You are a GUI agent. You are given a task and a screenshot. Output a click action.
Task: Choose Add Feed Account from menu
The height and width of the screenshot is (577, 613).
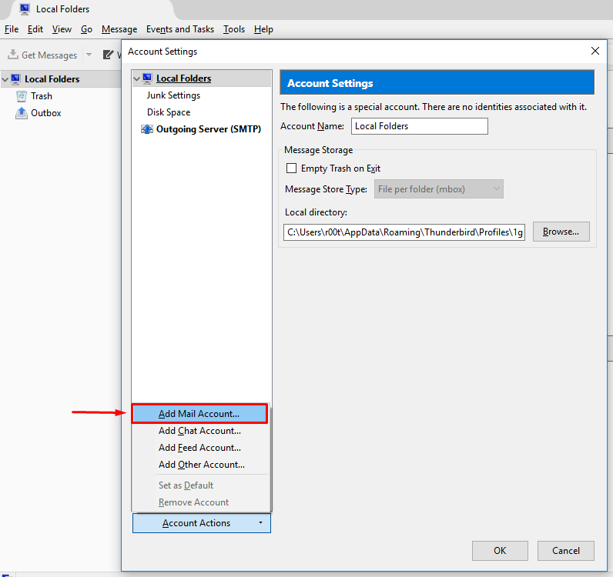click(199, 448)
